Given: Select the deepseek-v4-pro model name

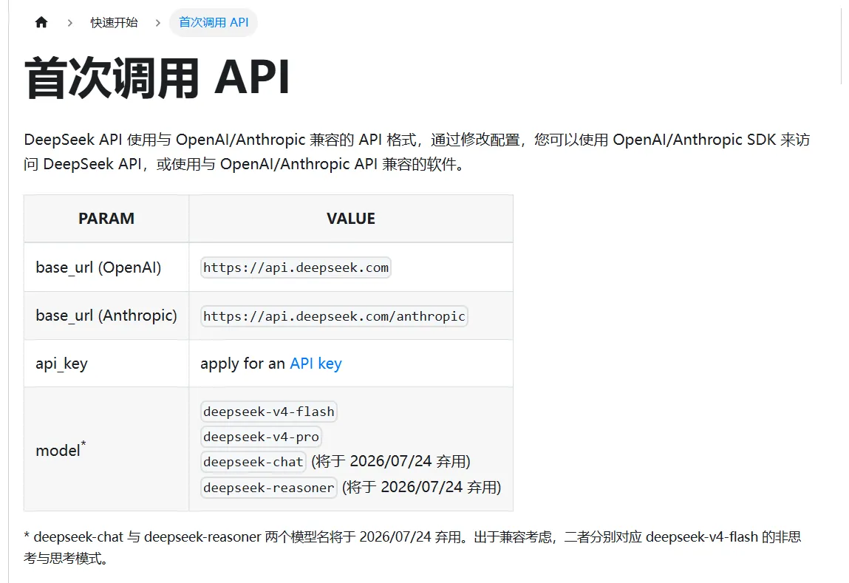Looking at the screenshot, I should pos(261,436).
